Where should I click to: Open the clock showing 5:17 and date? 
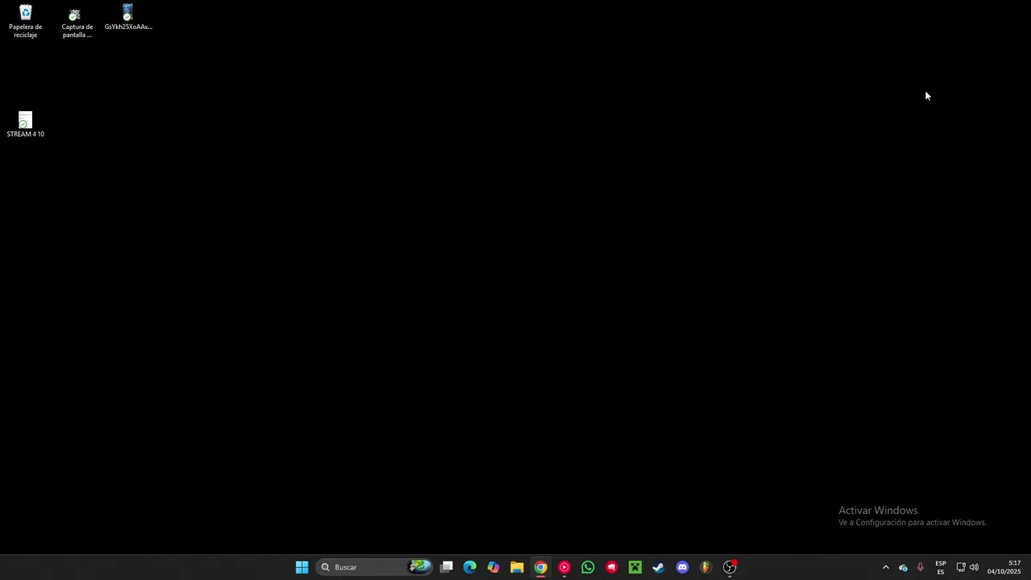1004,567
